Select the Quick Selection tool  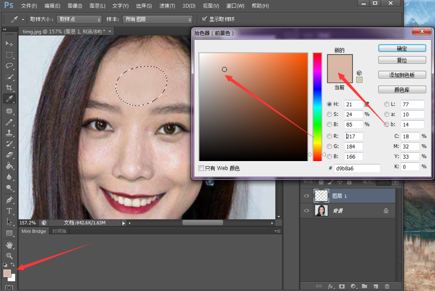[x=9, y=77]
